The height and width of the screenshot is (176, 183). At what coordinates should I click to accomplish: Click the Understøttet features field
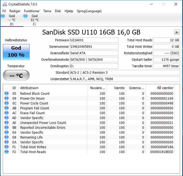click(x=125, y=79)
